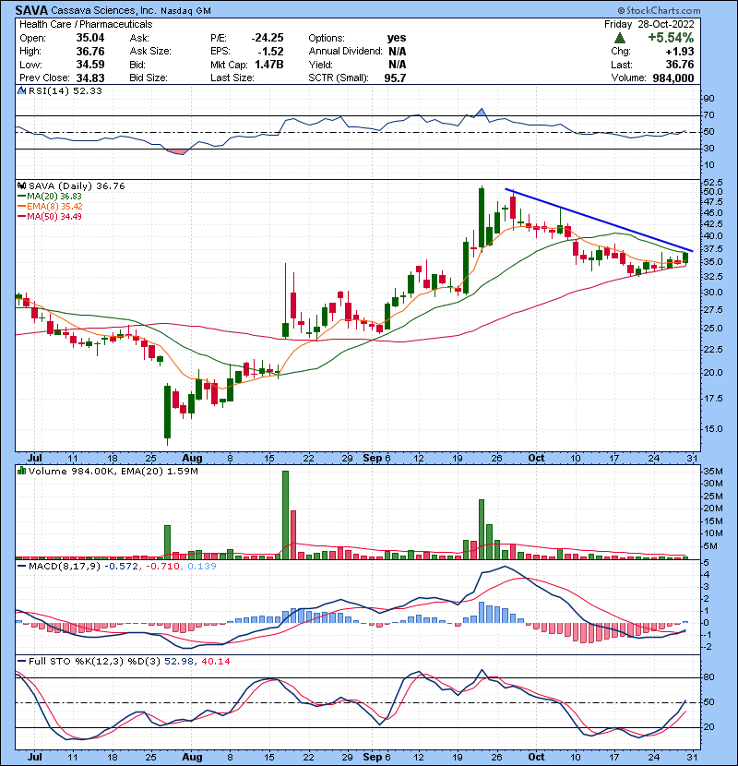The height and width of the screenshot is (766, 738).
Task: Click the EPS value -1.52
Action: tap(270, 52)
